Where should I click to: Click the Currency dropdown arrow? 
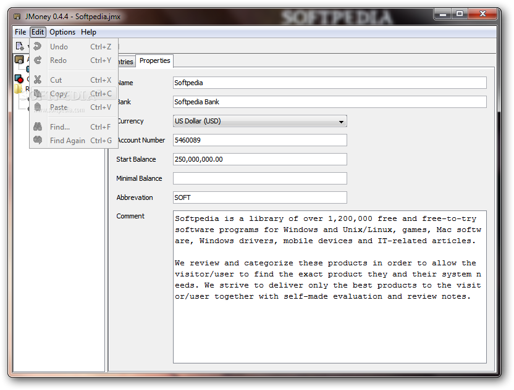341,122
